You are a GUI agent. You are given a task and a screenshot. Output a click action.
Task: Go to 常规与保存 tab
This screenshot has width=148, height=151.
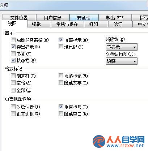(67, 24)
